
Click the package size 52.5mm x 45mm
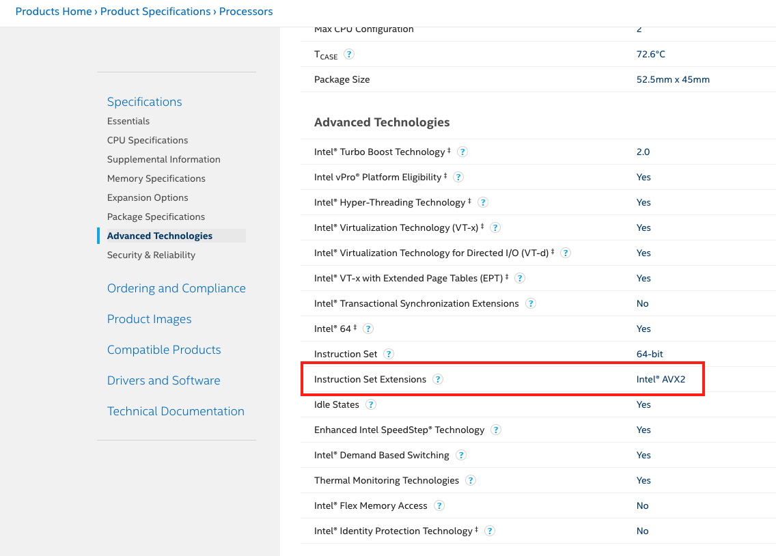[673, 79]
